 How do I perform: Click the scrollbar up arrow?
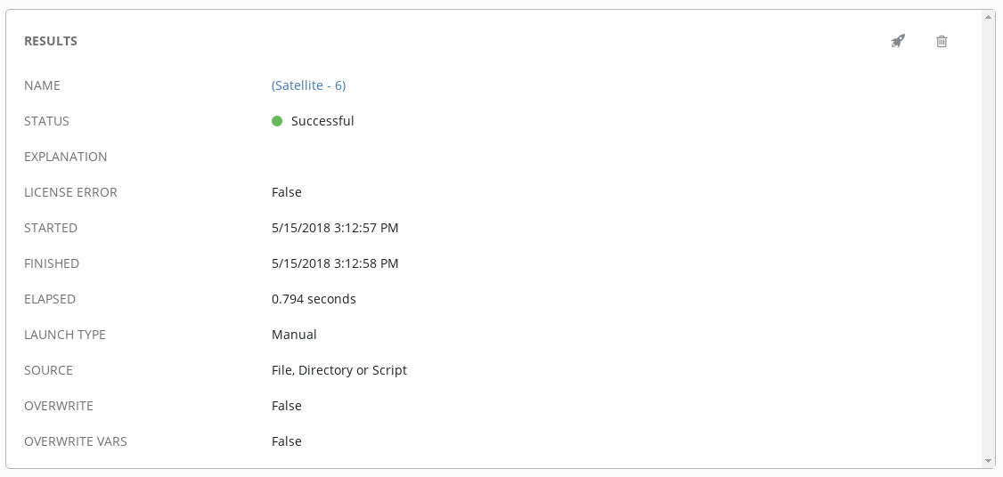coord(988,16)
